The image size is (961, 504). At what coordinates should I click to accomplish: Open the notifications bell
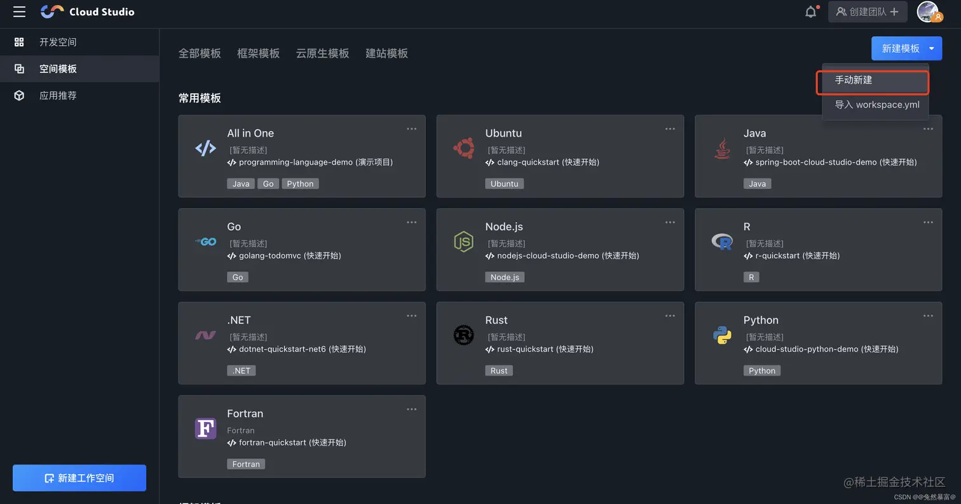click(811, 11)
